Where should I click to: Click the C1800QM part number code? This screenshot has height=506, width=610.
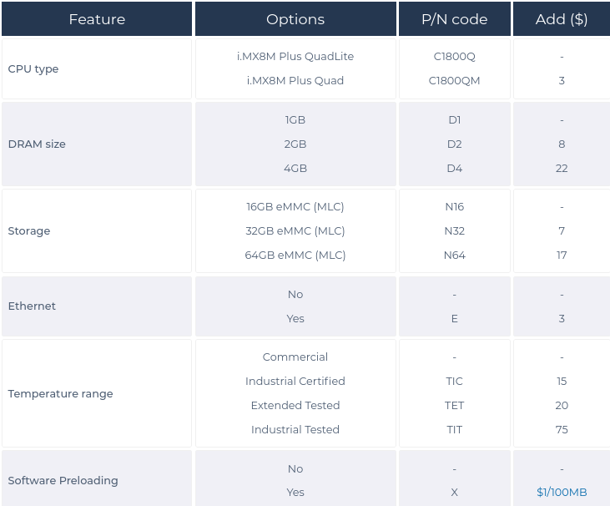[455, 80]
